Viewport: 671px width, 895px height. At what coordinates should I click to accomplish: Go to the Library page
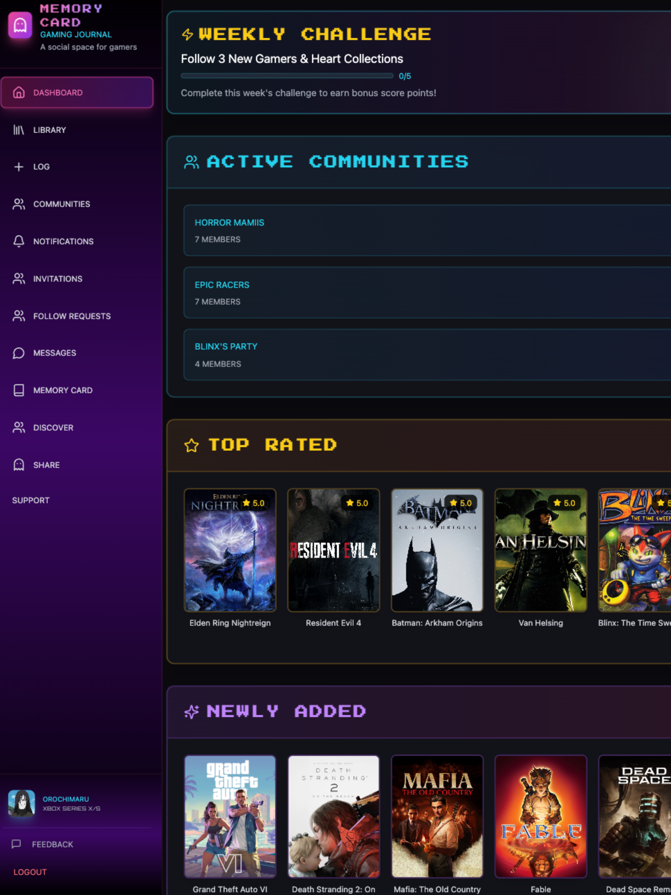tap(77, 130)
